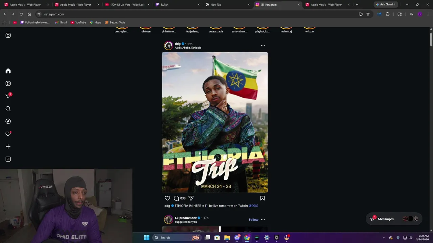Open the Reels icon in the sidebar
This screenshot has width=433, height=243.
[x=8, y=83]
